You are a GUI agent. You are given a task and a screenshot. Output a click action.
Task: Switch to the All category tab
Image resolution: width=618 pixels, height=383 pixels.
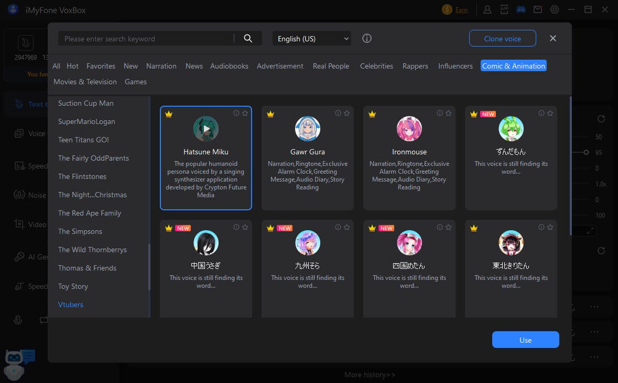pos(57,66)
